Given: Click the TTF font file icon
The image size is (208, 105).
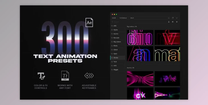Looking at the screenshot, I should tap(65, 76).
